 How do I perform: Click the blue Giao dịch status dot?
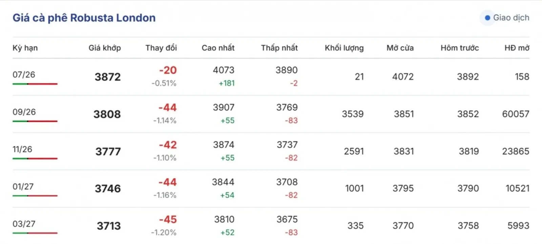[x=487, y=18]
